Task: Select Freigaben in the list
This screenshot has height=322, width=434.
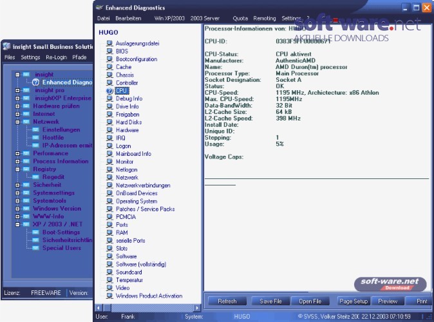Action: point(127,115)
